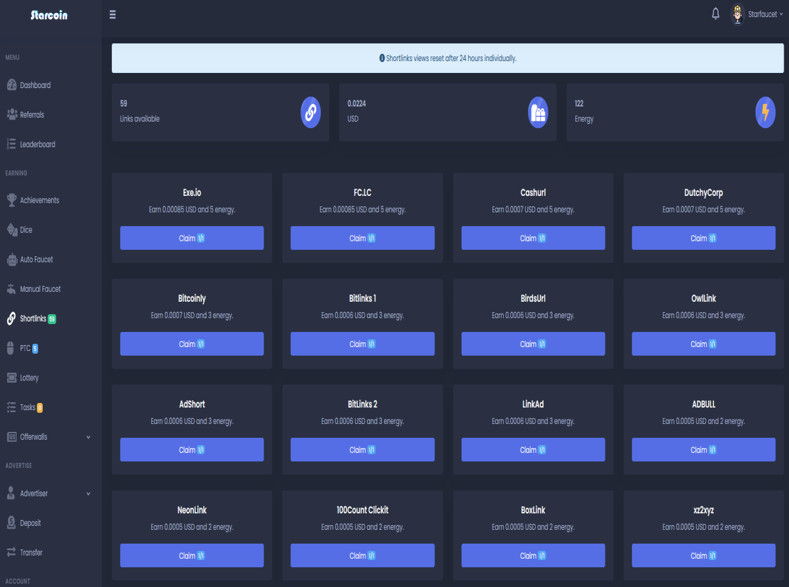789x587 pixels.
Task: Open the hamburger menu toggle
Action: [112, 14]
